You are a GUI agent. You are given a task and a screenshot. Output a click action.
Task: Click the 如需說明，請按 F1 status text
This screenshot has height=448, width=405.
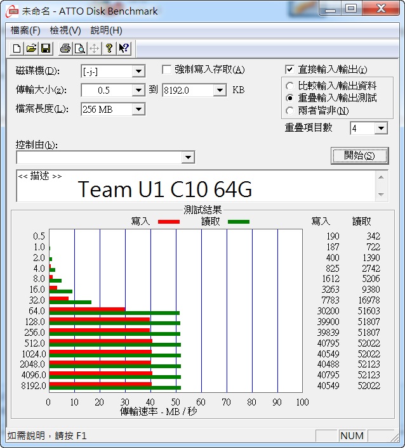coord(47,436)
